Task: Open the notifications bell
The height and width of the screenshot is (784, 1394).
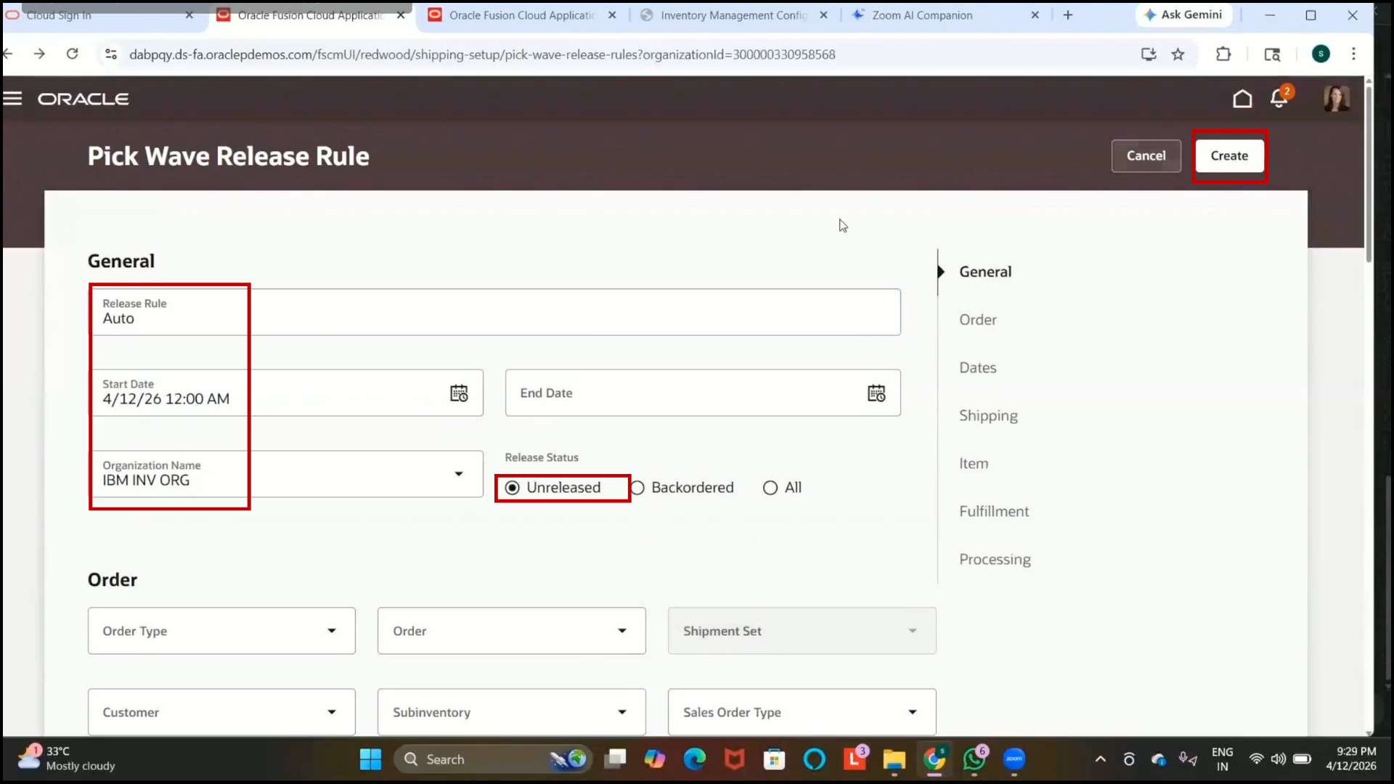Action: pyautogui.click(x=1279, y=98)
